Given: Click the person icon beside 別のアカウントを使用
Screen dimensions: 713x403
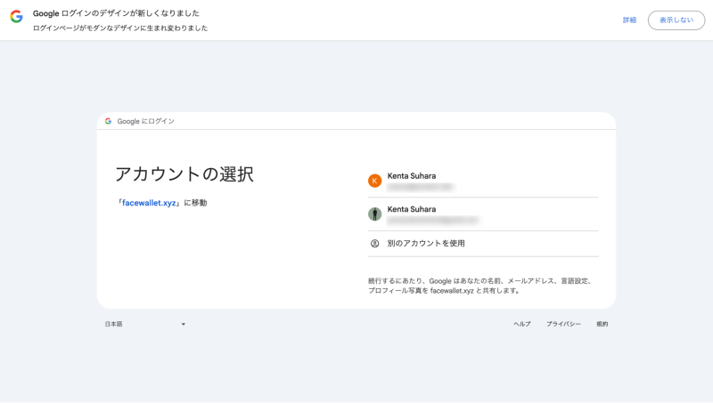Looking at the screenshot, I should coord(374,243).
